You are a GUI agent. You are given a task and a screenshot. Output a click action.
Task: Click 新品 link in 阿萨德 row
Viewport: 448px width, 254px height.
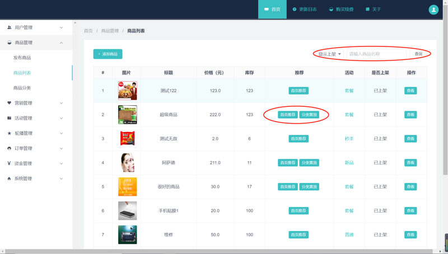[349, 163]
